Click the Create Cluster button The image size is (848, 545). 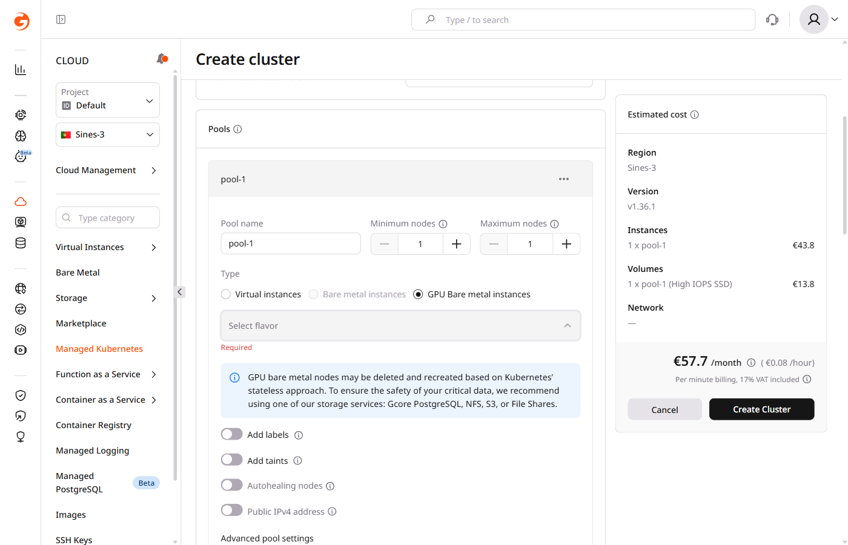coord(761,409)
